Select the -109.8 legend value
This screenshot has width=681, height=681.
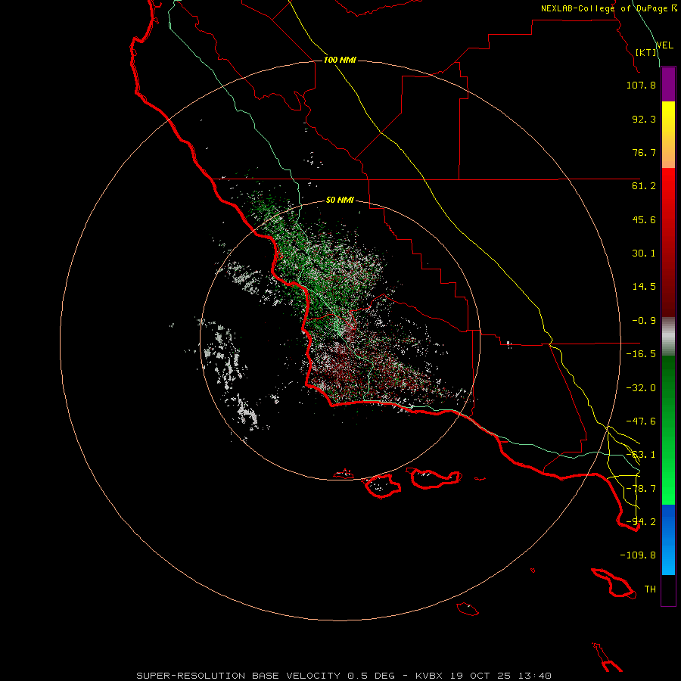[x=638, y=555]
